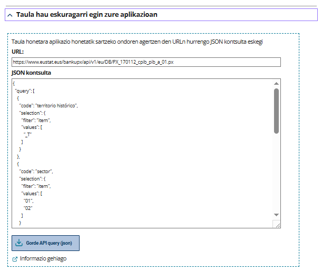Click the external link icon beside Informazio gehiago
The image size is (322, 271).
point(15,259)
